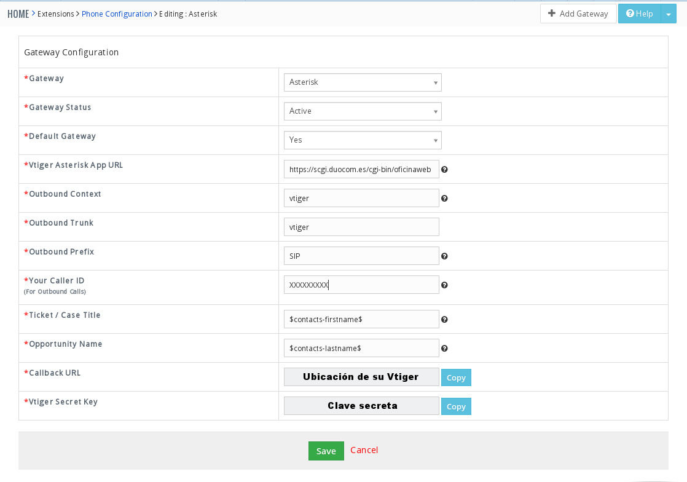687x482 pixels.
Task: Click help icon beside Vtiger Asterisk App URL
Action: pyautogui.click(x=444, y=170)
